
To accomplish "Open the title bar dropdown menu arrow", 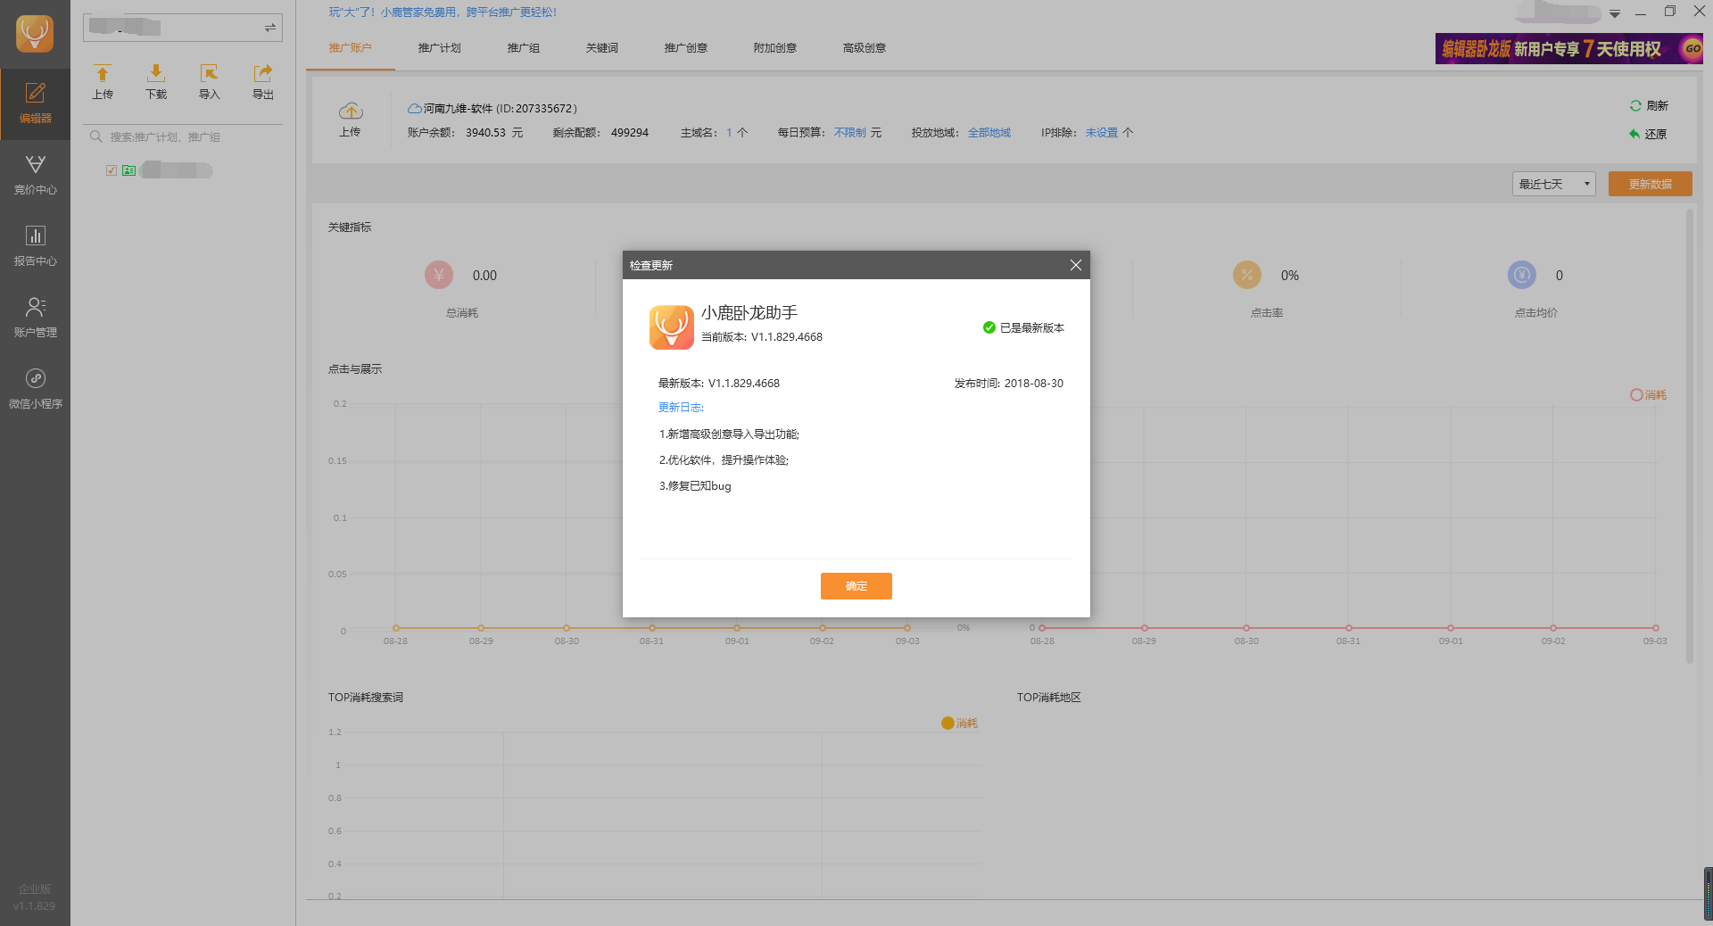I will click(1615, 13).
